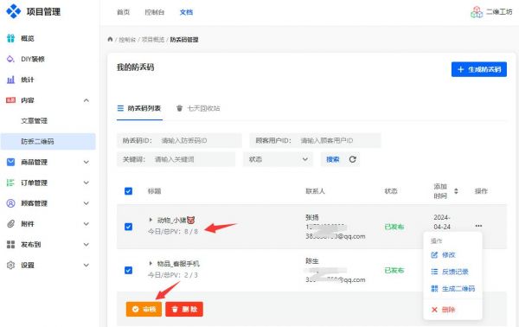Click the 顾客管理 person icon
This screenshot has width=519, height=327.
(10, 203)
